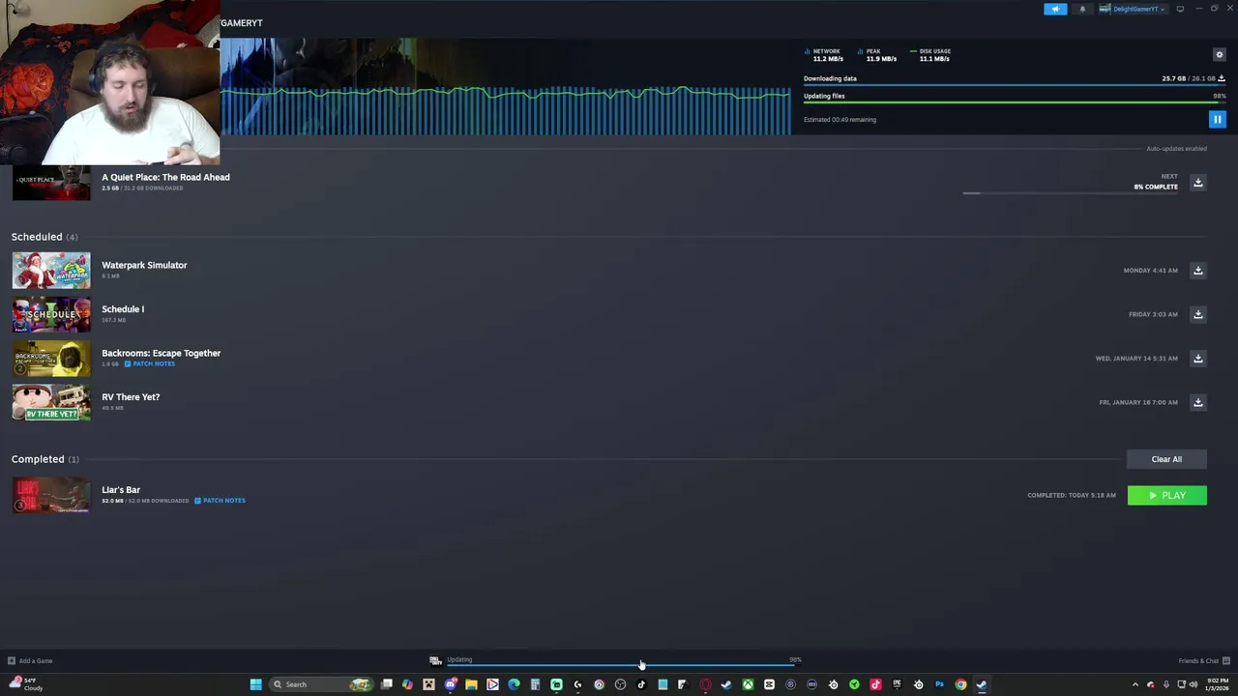Screen dimensions: 1238x696
Task: Click Backrooms: Escape Together thumbnail
Action: [x=51, y=359]
